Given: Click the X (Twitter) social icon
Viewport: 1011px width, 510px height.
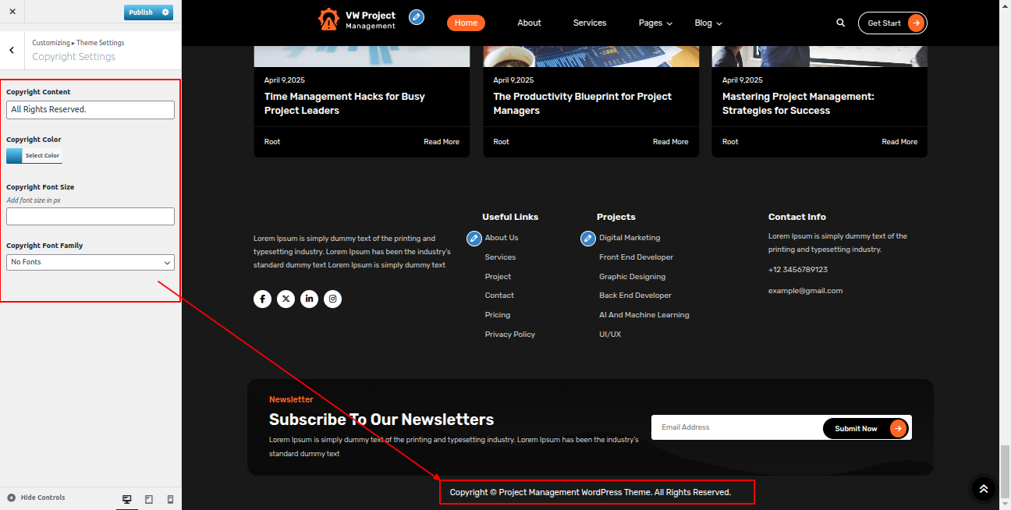Looking at the screenshot, I should [x=286, y=299].
